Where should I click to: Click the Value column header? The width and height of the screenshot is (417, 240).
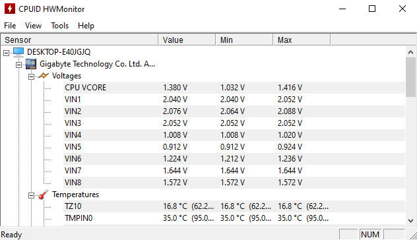click(187, 40)
